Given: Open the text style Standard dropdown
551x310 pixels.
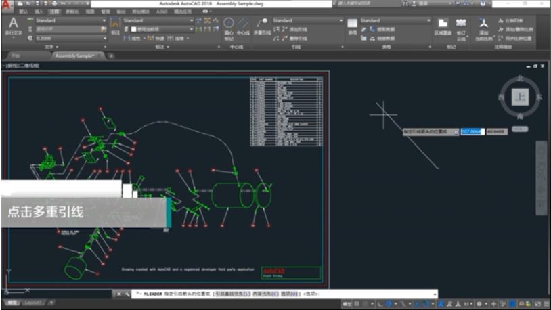Looking at the screenshot, I should (70, 20).
